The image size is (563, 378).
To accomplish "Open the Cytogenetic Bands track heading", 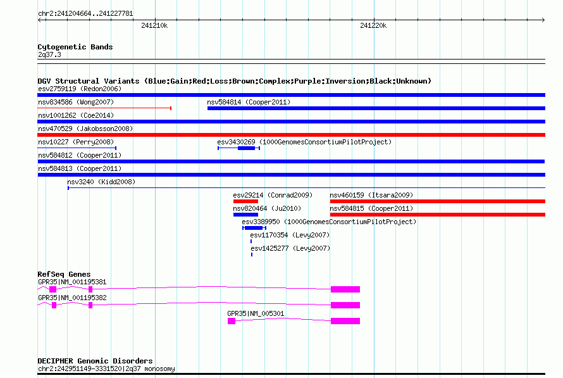I will [x=75, y=47].
